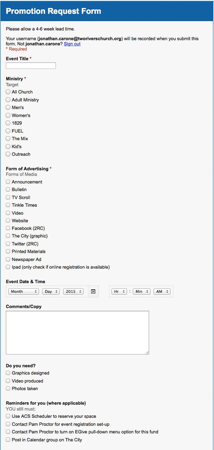Choose the Women's ministry radio button
This screenshot has width=214, height=450.
[8, 115]
